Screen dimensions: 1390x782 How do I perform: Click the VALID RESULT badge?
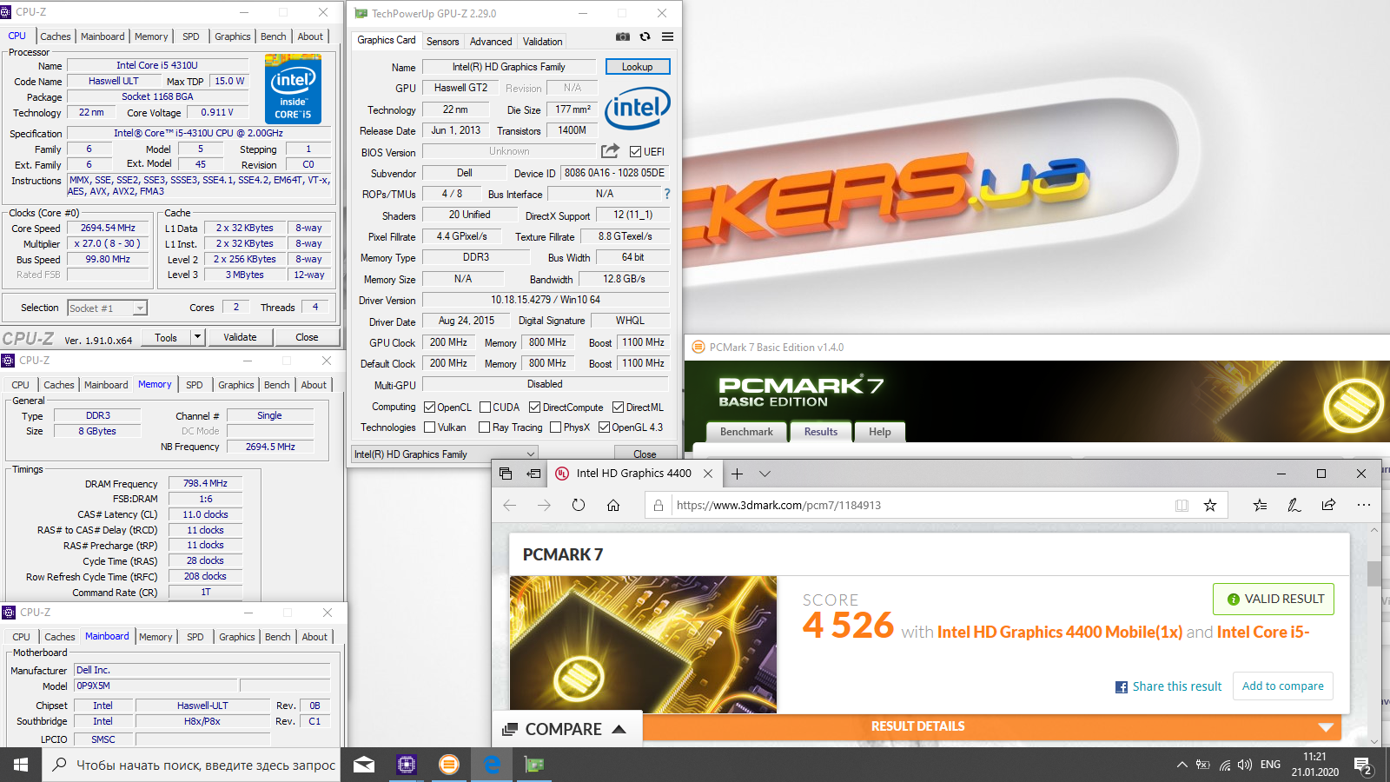click(1274, 599)
